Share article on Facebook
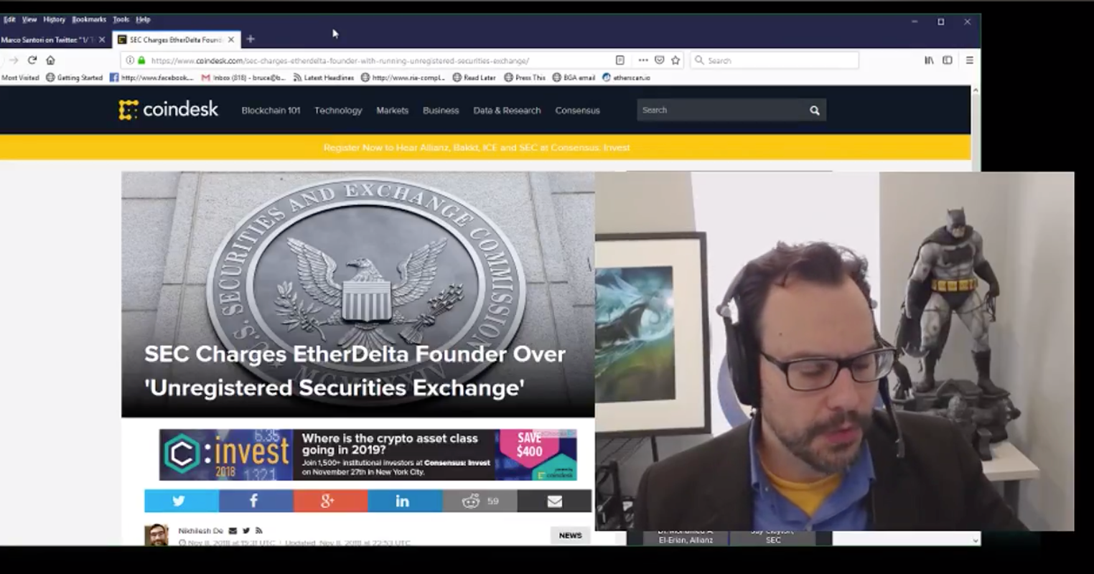Viewport: 1094px width, 574px height. pyautogui.click(x=256, y=501)
